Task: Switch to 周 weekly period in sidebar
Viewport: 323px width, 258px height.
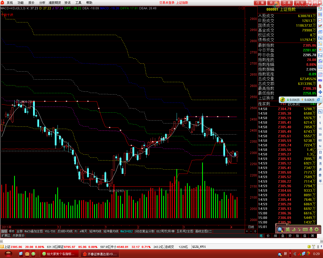Action: click(320, 158)
